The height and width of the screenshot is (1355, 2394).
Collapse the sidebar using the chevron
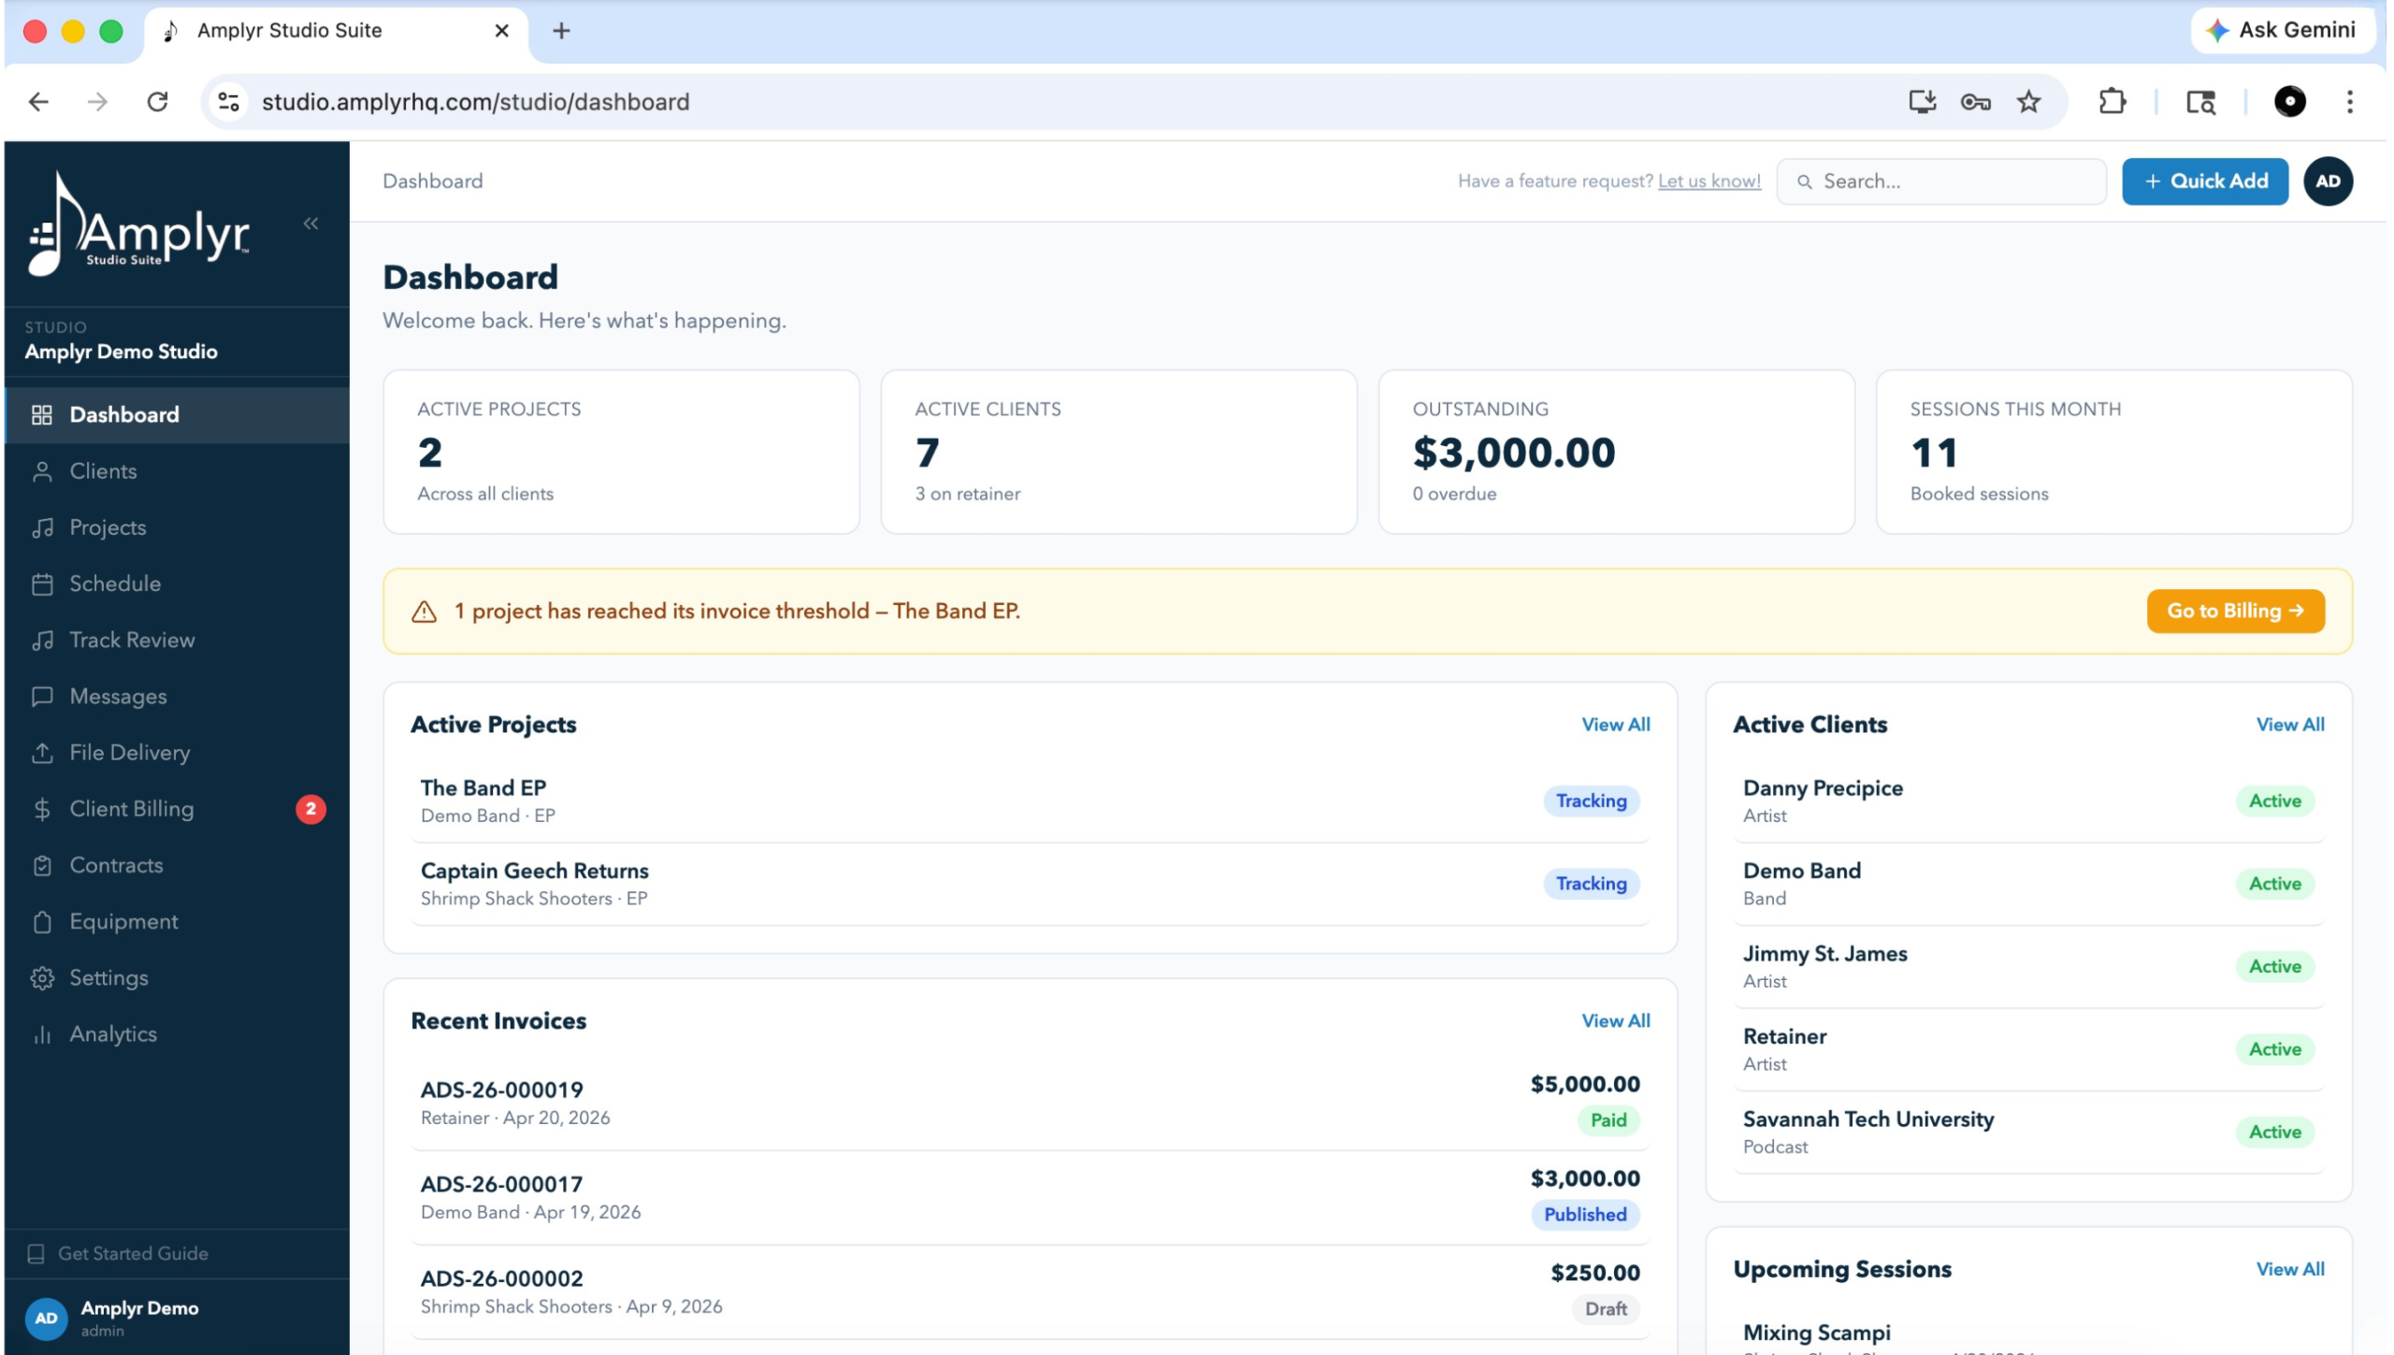310,223
